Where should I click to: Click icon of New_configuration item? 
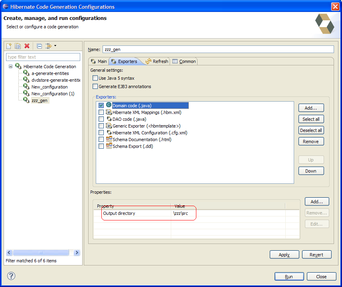coord(26,86)
